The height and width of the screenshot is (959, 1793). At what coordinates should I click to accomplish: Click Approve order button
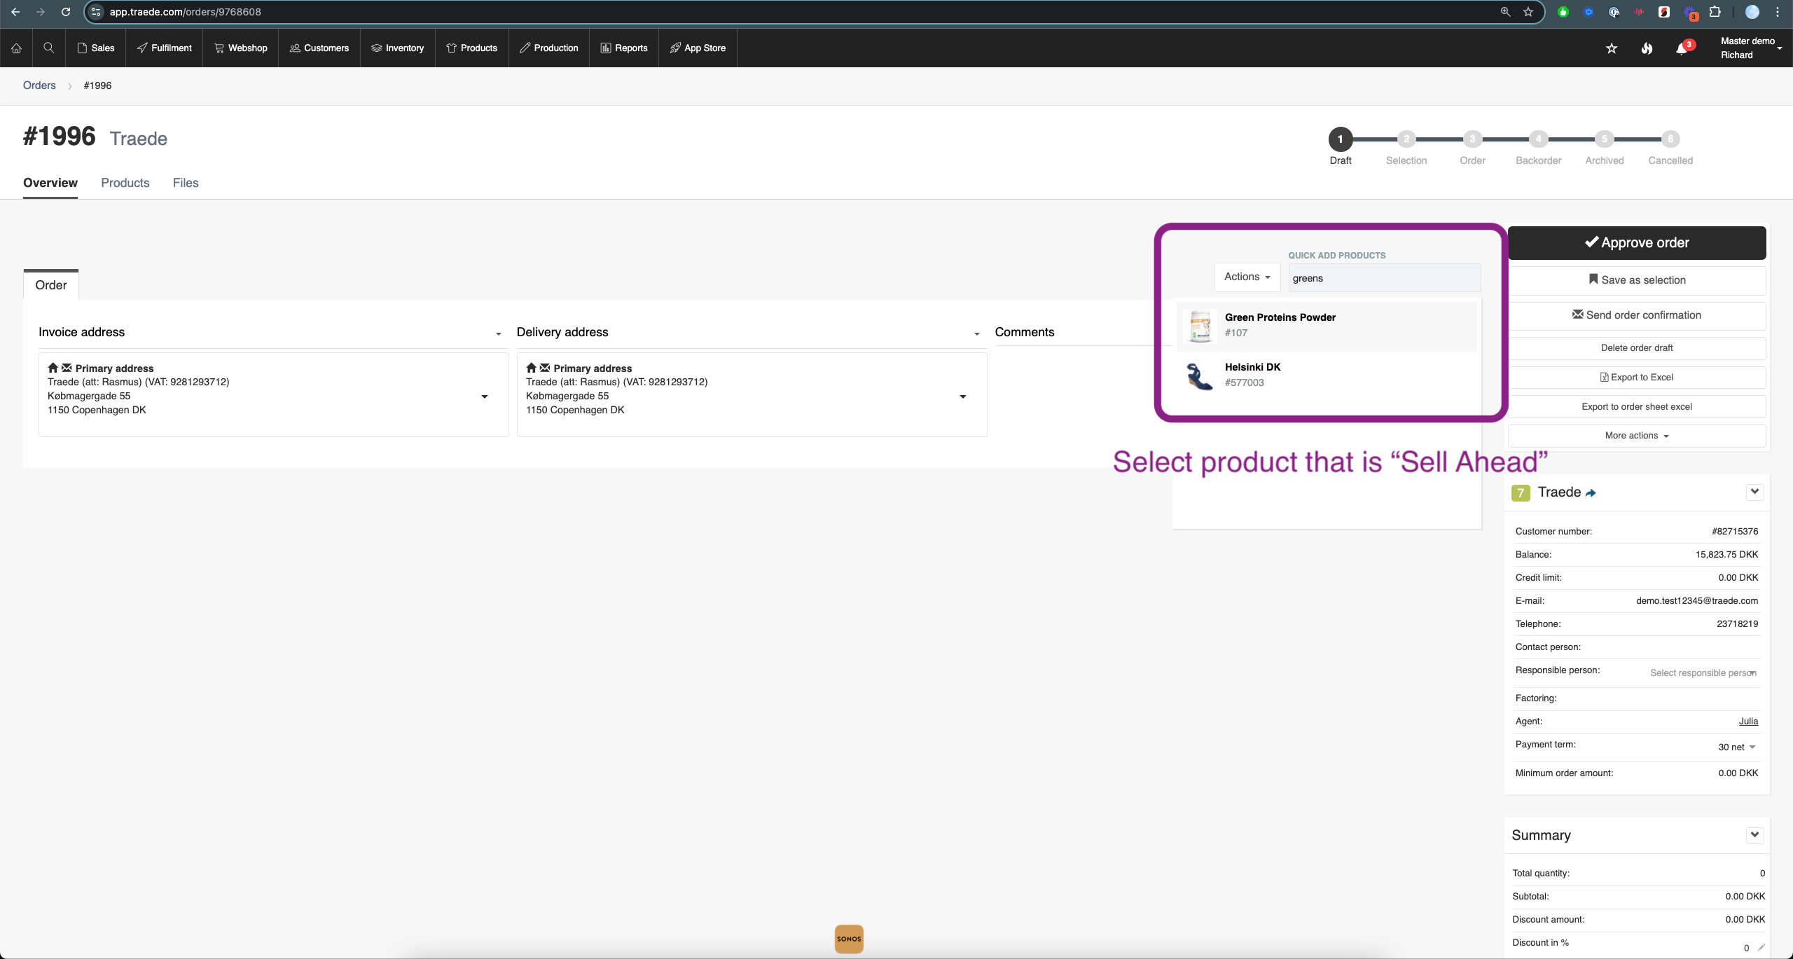[x=1637, y=242]
